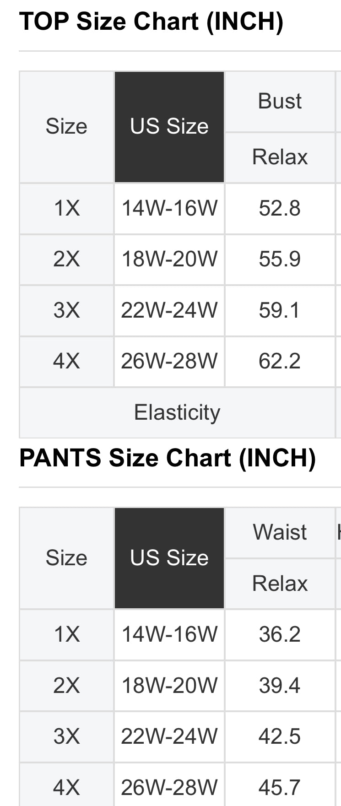Click the 55.9 bust measurement cell

280,260
